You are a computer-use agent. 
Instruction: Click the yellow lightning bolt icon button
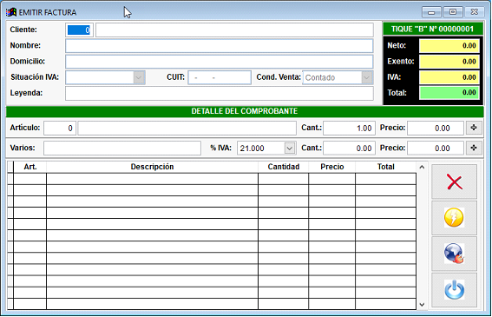point(454,218)
